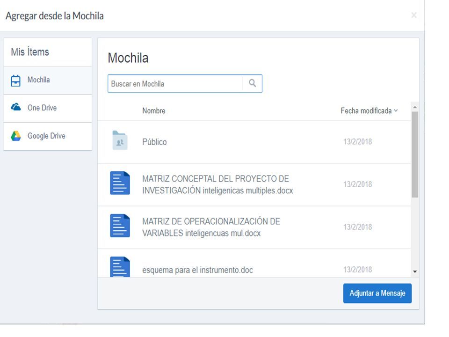Select the Google Drive triangle icon

click(16, 136)
